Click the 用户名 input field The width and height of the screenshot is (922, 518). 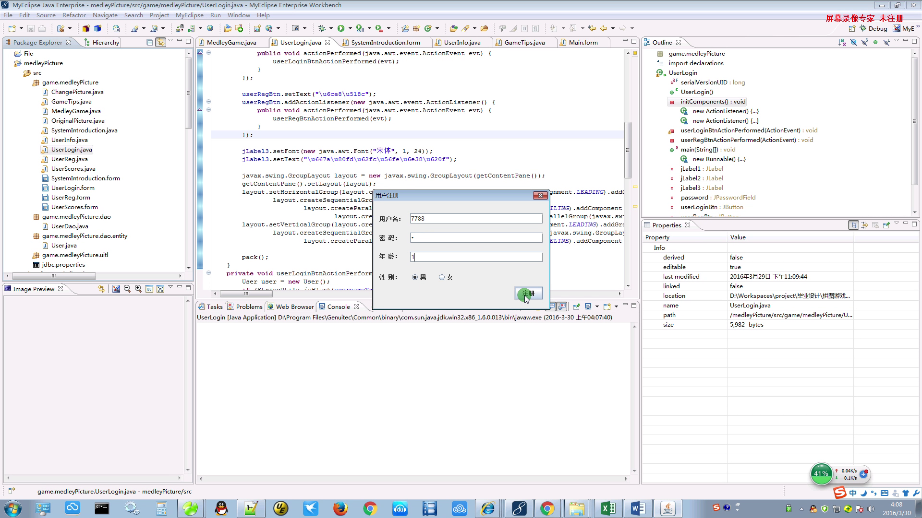point(476,219)
